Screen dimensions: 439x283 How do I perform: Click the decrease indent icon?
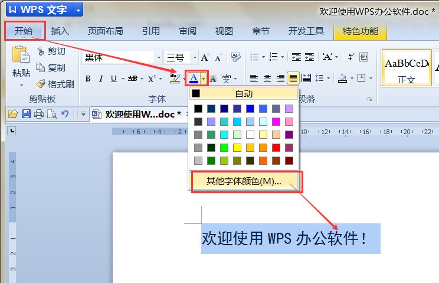pos(296,57)
